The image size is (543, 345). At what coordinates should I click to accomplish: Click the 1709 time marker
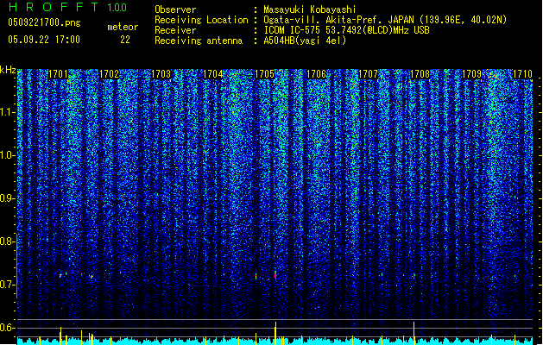point(471,74)
